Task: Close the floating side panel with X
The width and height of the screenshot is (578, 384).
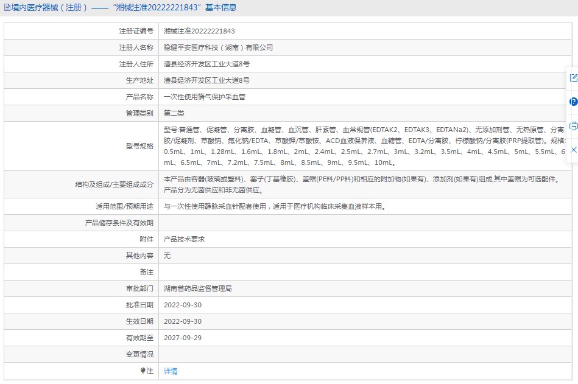Action: point(574,150)
